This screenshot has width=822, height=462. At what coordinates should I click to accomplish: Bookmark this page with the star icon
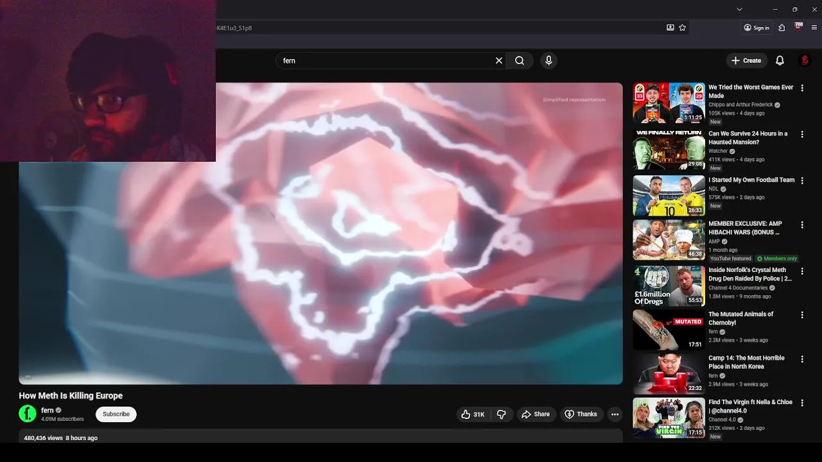click(683, 28)
